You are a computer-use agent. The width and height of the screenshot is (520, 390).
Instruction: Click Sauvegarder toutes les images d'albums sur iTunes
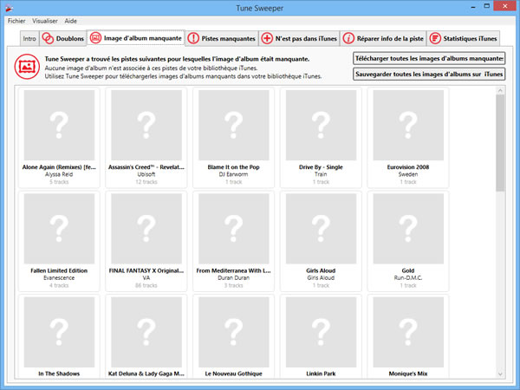click(429, 75)
